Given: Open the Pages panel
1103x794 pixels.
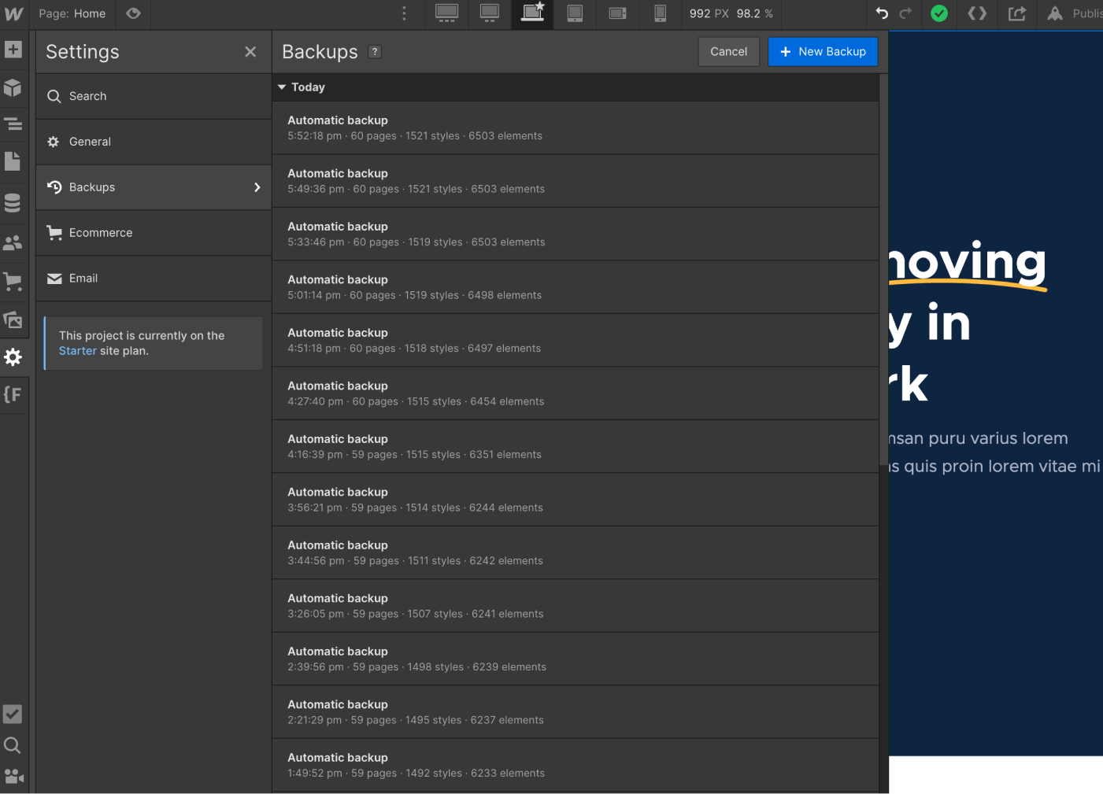Looking at the screenshot, I should (x=13, y=161).
